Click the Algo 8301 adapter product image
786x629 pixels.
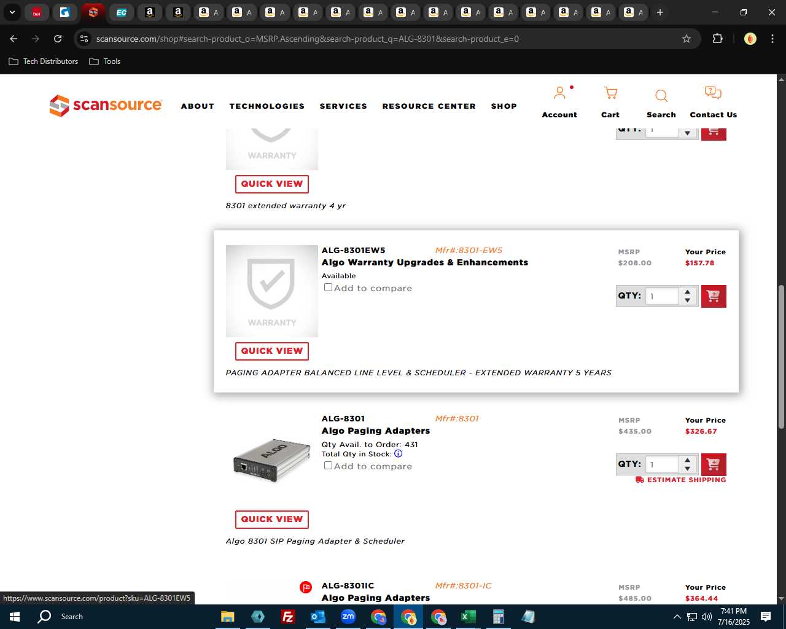point(272,460)
